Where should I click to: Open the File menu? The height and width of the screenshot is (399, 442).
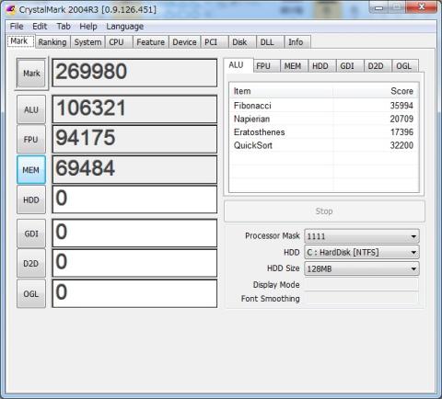pos(17,27)
